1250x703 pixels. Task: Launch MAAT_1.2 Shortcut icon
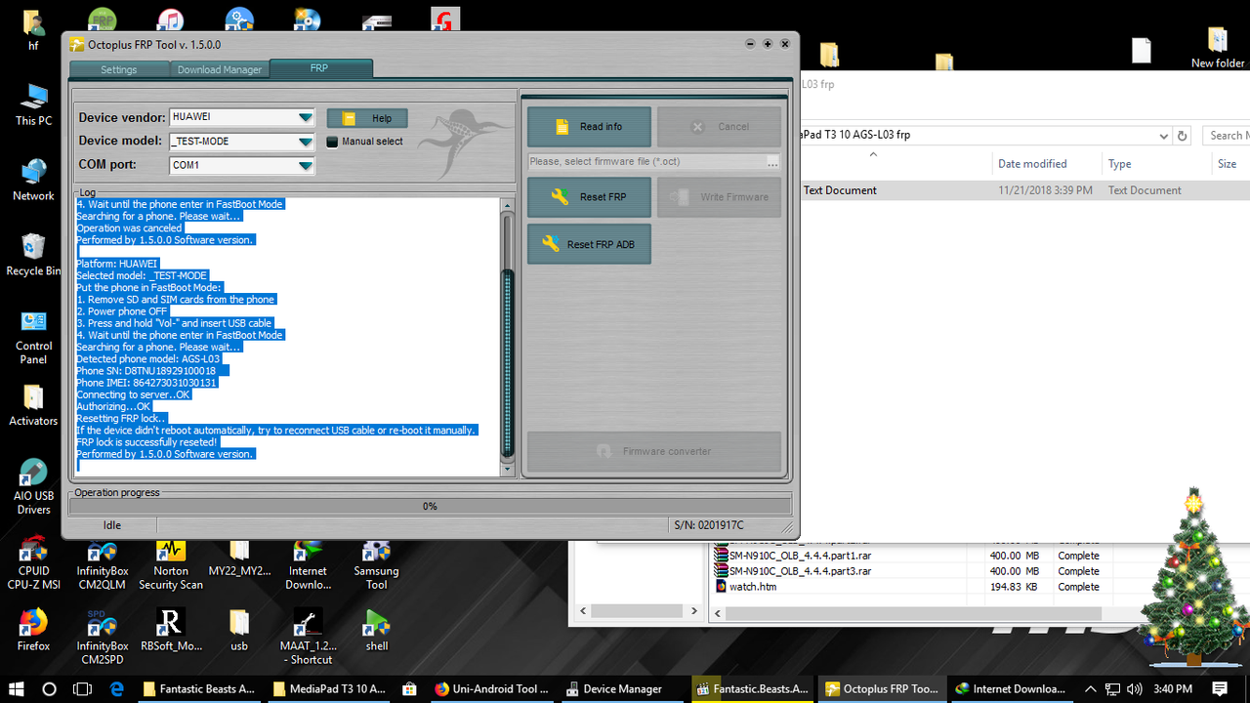coord(308,637)
